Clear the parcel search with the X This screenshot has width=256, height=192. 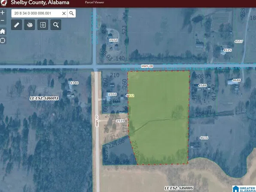64,13
